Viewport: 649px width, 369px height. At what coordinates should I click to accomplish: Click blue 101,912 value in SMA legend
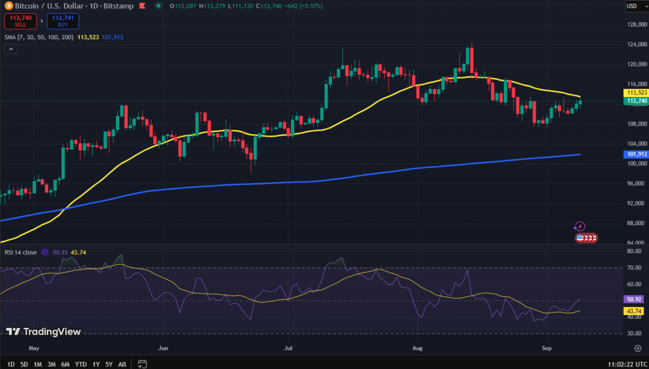tap(113, 37)
